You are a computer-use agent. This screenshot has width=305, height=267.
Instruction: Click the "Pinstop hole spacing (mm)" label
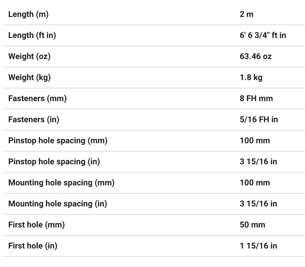coord(58,140)
